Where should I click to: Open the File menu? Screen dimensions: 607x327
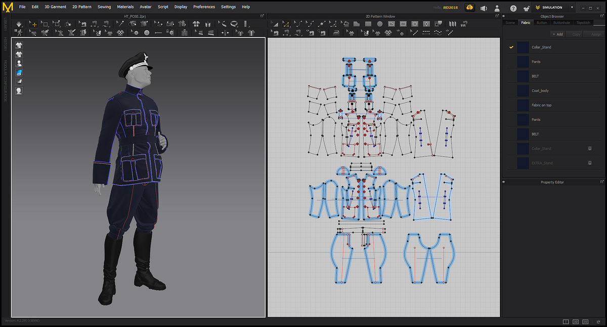[22, 7]
